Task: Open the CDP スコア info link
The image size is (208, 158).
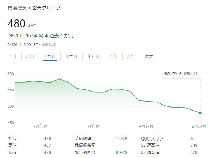Action: coord(152,139)
